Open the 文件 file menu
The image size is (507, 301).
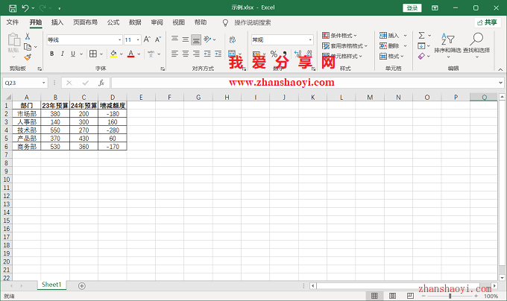click(x=13, y=22)
